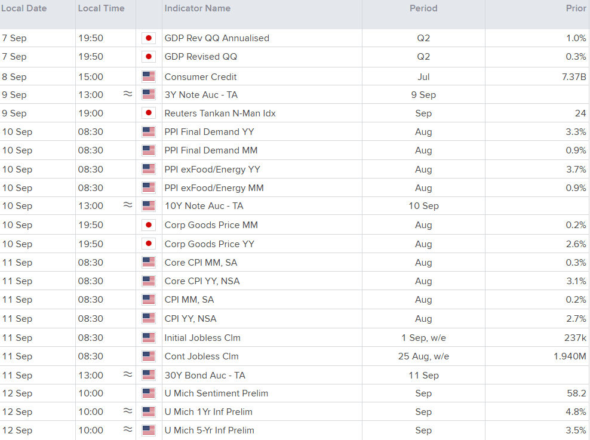The width and height of the screenshot is (590, 440).
Task: Click the Period column header
Action: pos(423,8)
